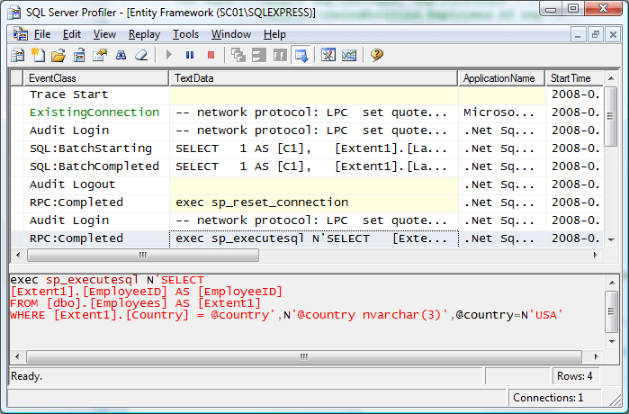The height and width of the screenshot is (414, 629).
Task: Click up arrow of SQL detail pane scrollbar
Action: (612, 283)
